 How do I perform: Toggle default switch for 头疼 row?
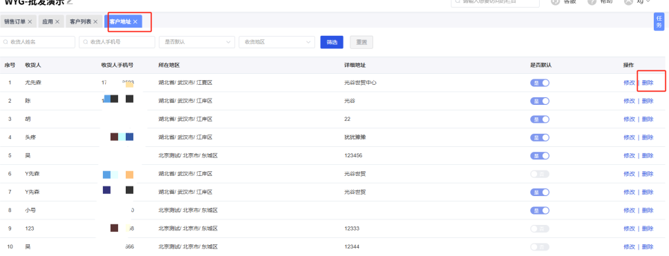540,137
